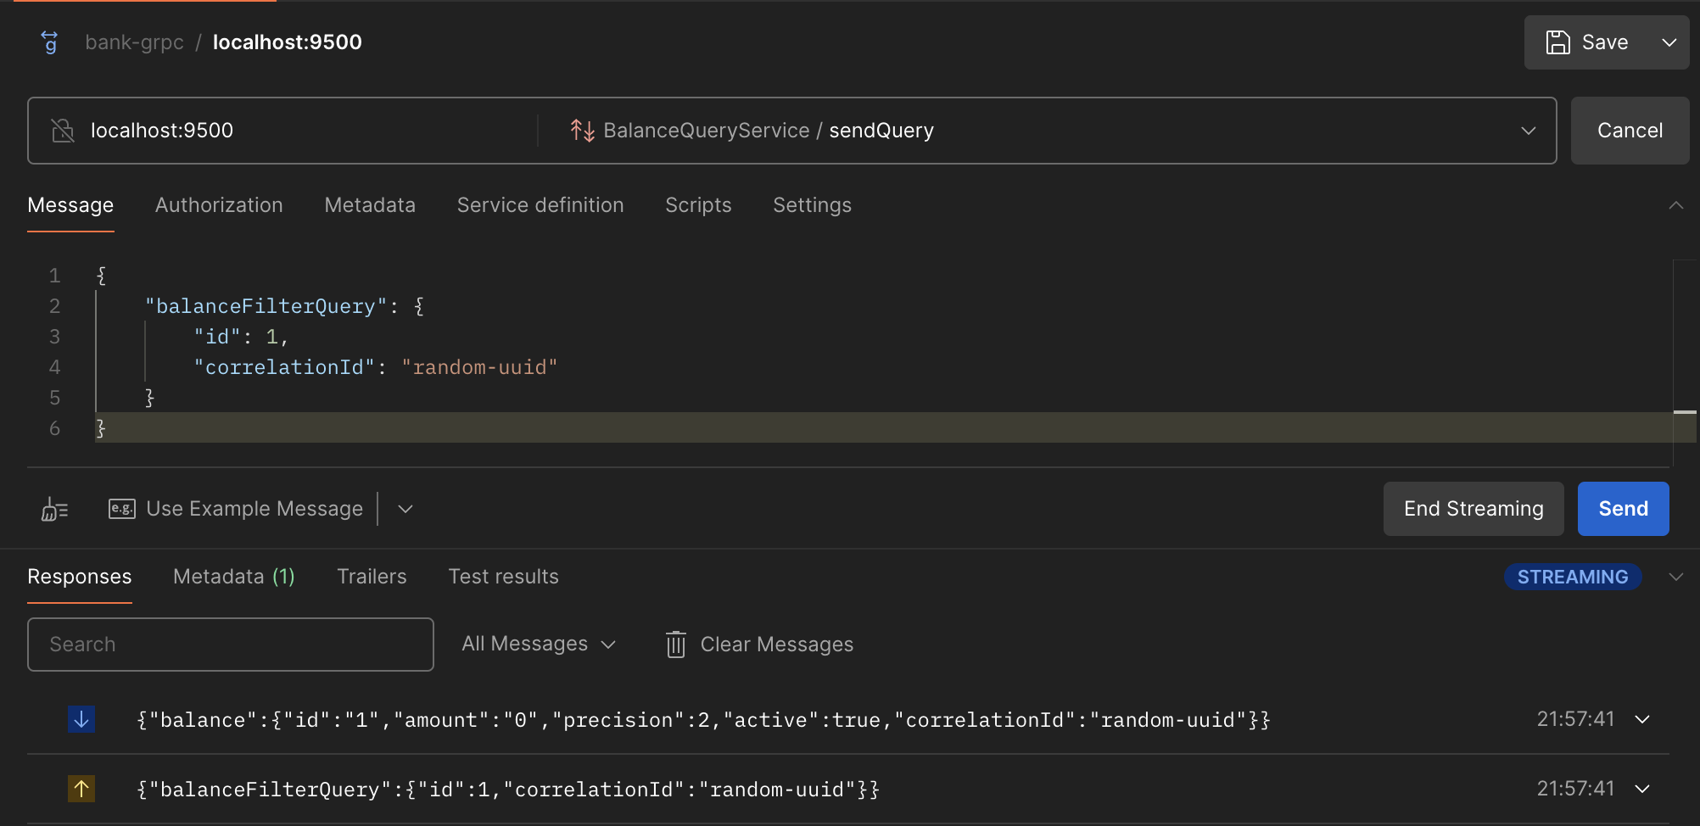Screen dimensions: 1700x826
Task: Click the editor minimap scrollbar
Action: tap(1685, 363)
